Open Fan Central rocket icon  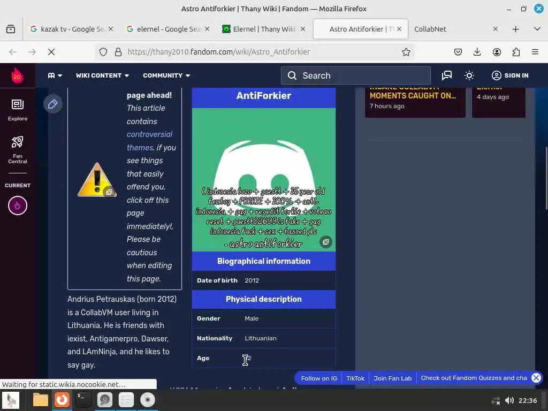click(x=18, y=150)
